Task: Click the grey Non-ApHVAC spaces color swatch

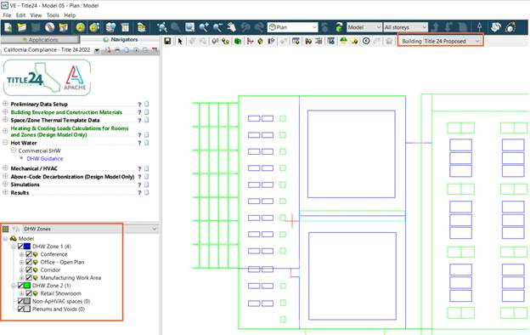Action: coord(27,301)
